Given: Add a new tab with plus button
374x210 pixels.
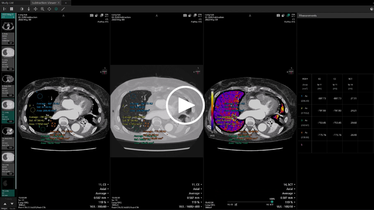Looking at the screenshot, I should [x=66, y=3].
